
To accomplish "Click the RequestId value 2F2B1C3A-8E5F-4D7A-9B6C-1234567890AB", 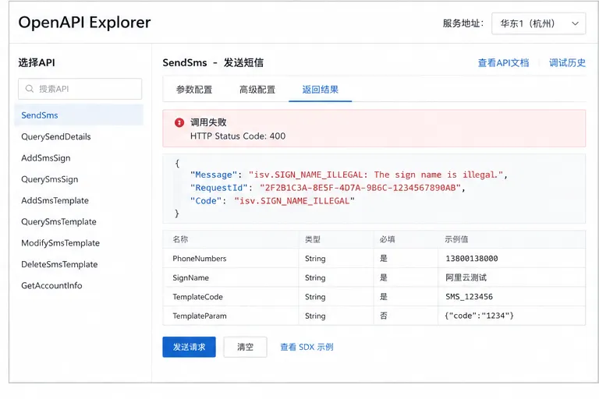I will click(360, 188).
